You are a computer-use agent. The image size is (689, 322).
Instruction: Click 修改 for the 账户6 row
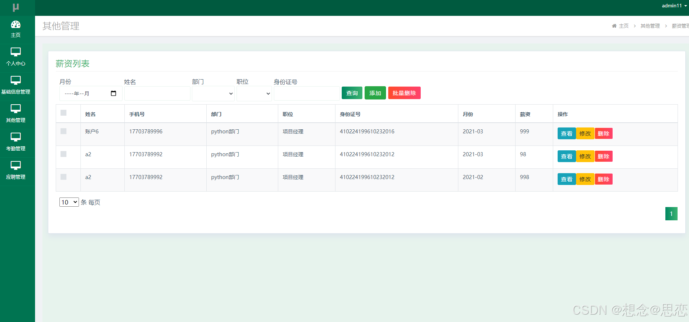click(x=585, y=133)
